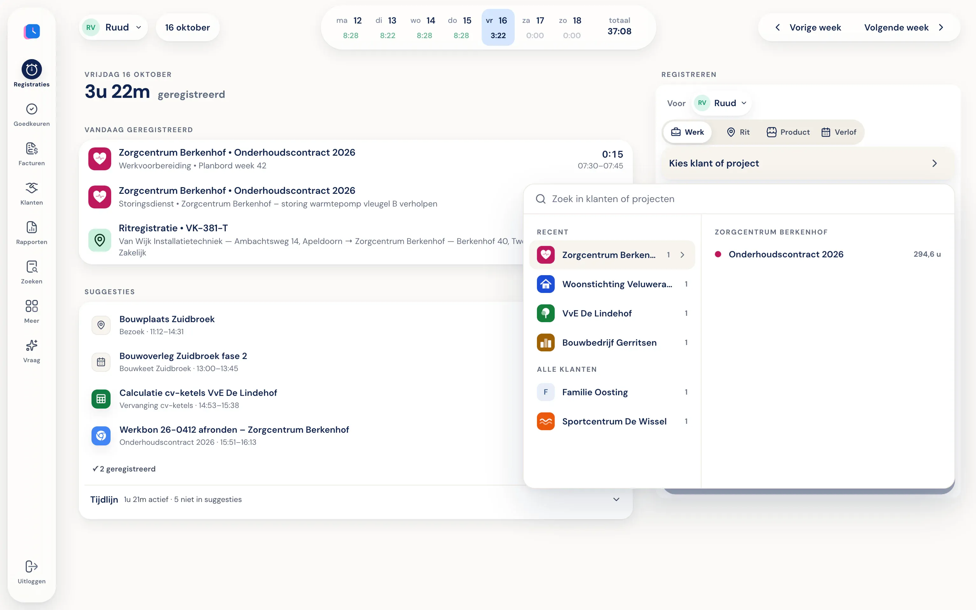Open the 16 oktober date picker
Image resolution: width=976 pixels, height=610 pixels.
[187, 27]
